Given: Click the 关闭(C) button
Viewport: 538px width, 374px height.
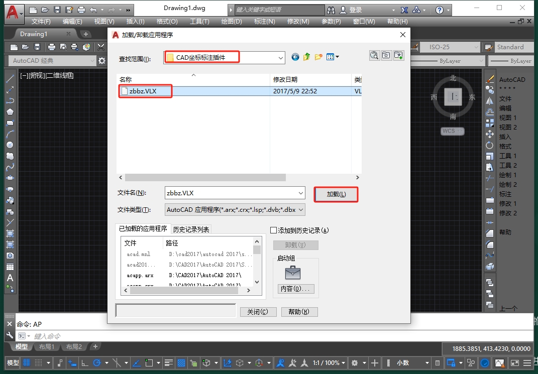Looking at the screenshot, I should [x=257, y=312].
